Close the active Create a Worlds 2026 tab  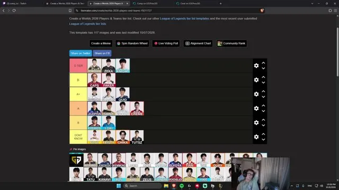tap(127, 4)
